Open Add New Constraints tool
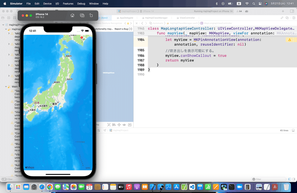This screenshot has height=193, width=297. 119,125
